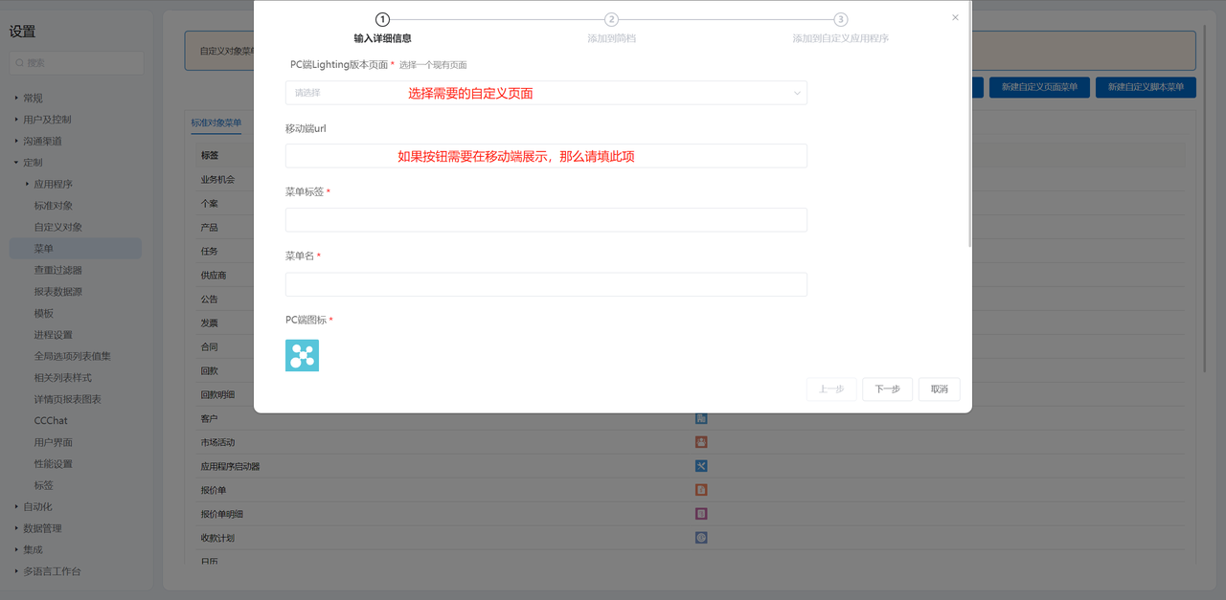
Task: Click the 应用程序启动器 wrench icon
Action: pyautogui.click(x=701, y=466)
